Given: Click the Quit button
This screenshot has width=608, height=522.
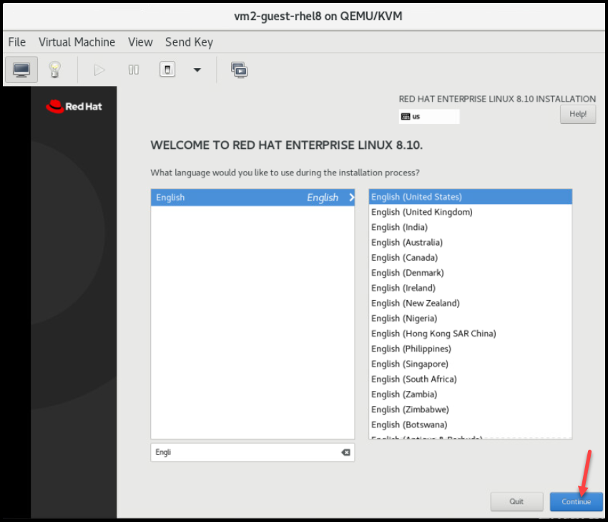Looking at the screenshot, I should (x=516, y=501).
